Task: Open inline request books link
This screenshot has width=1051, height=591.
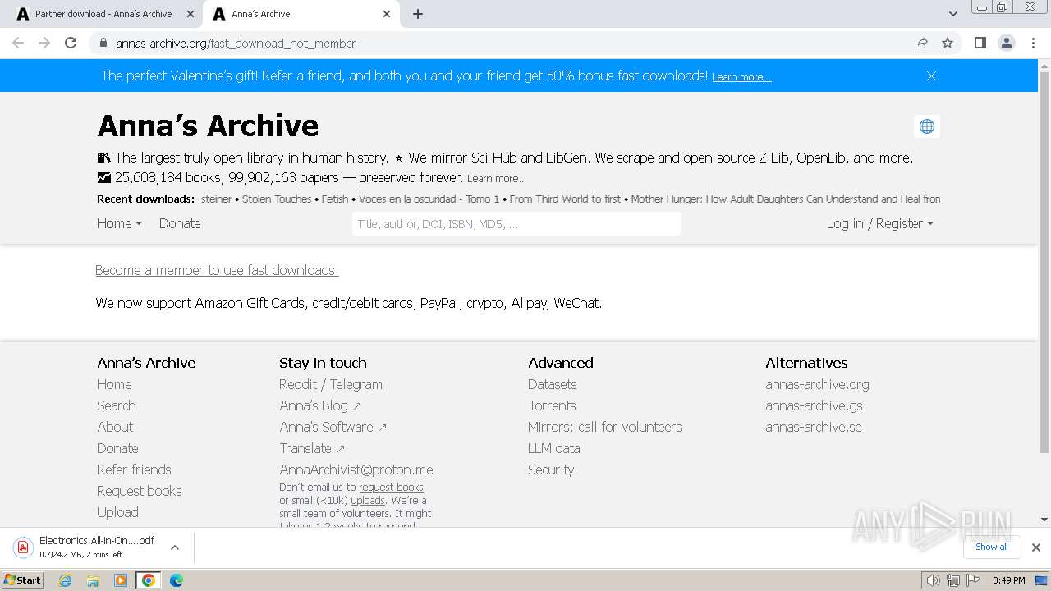Action: 391,488
